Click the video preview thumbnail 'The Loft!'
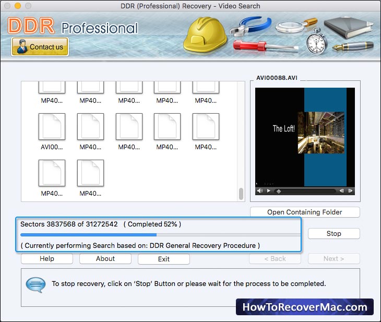Viewport: 381px width, 322px height. pos(305,137)
